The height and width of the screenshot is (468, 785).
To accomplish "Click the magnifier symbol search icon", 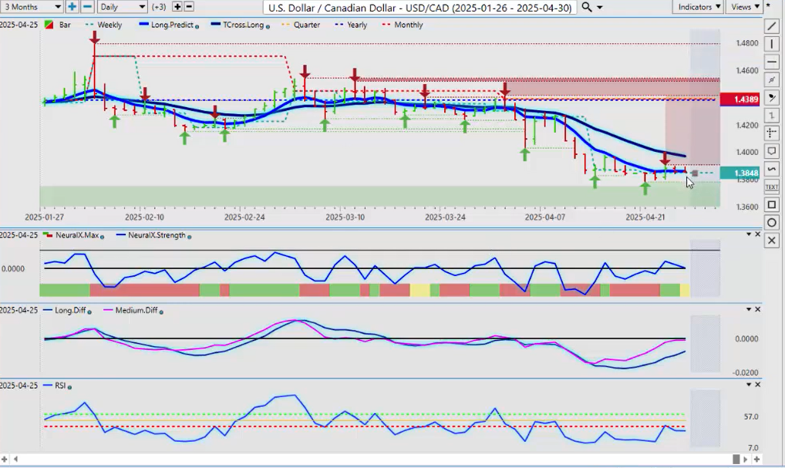I will [x=587, y=7].
